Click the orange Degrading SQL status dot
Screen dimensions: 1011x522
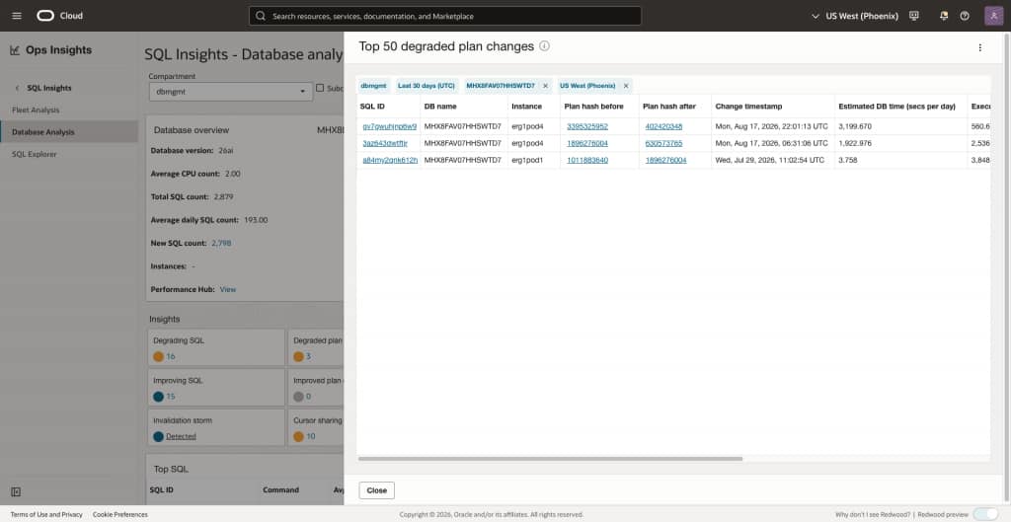pyautogui.click(x=159, y=356)
